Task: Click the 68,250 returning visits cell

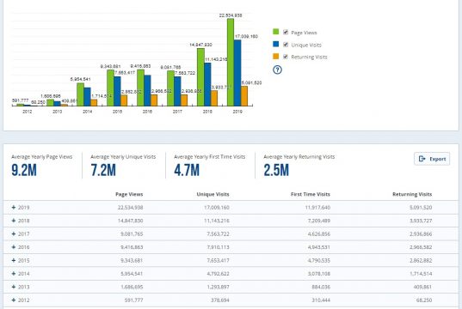Action: click(x=425, y=300)
